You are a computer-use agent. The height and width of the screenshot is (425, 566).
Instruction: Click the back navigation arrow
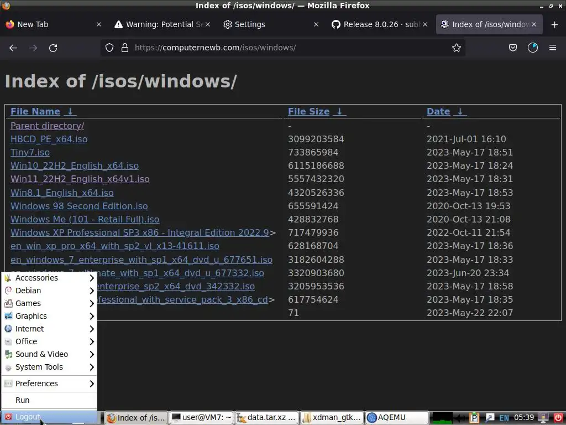pos(13,48)
